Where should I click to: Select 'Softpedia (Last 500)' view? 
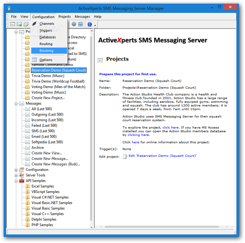click(47, 142)
